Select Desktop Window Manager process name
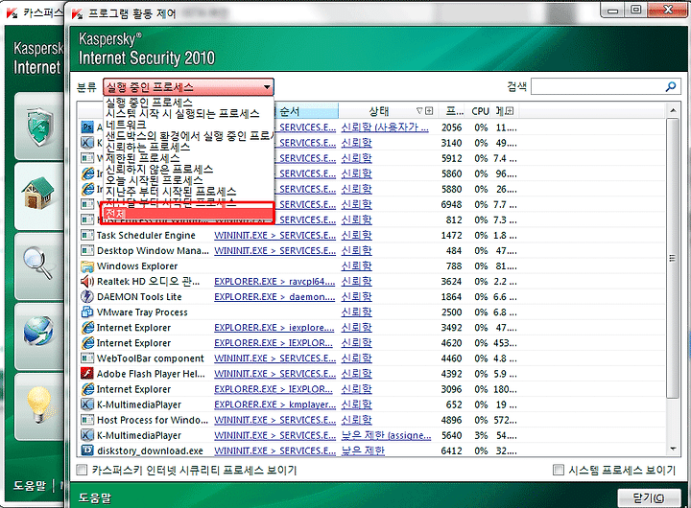This screenshot has height=508, width=691. pyautogui.click(x=153, y=250)
